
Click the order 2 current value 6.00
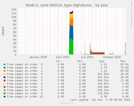[61, 71]
